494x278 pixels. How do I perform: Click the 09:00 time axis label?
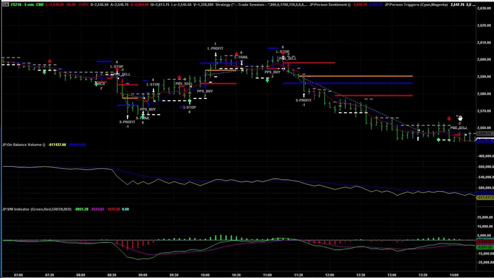(x=142, y=275)
